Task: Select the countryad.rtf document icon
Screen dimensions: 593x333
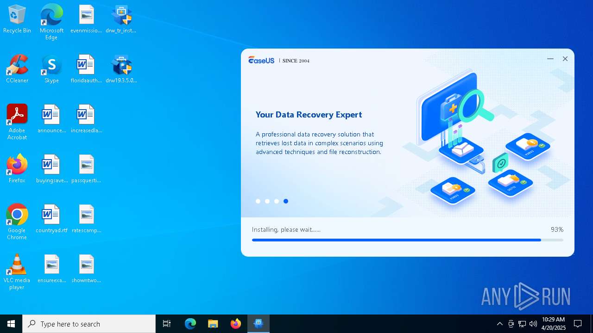Action: click(51, 219)
